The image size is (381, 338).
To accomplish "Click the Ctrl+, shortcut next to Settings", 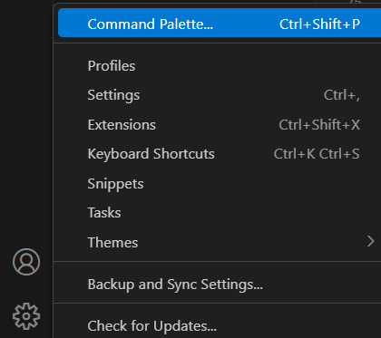I will (x=342, y=95).
